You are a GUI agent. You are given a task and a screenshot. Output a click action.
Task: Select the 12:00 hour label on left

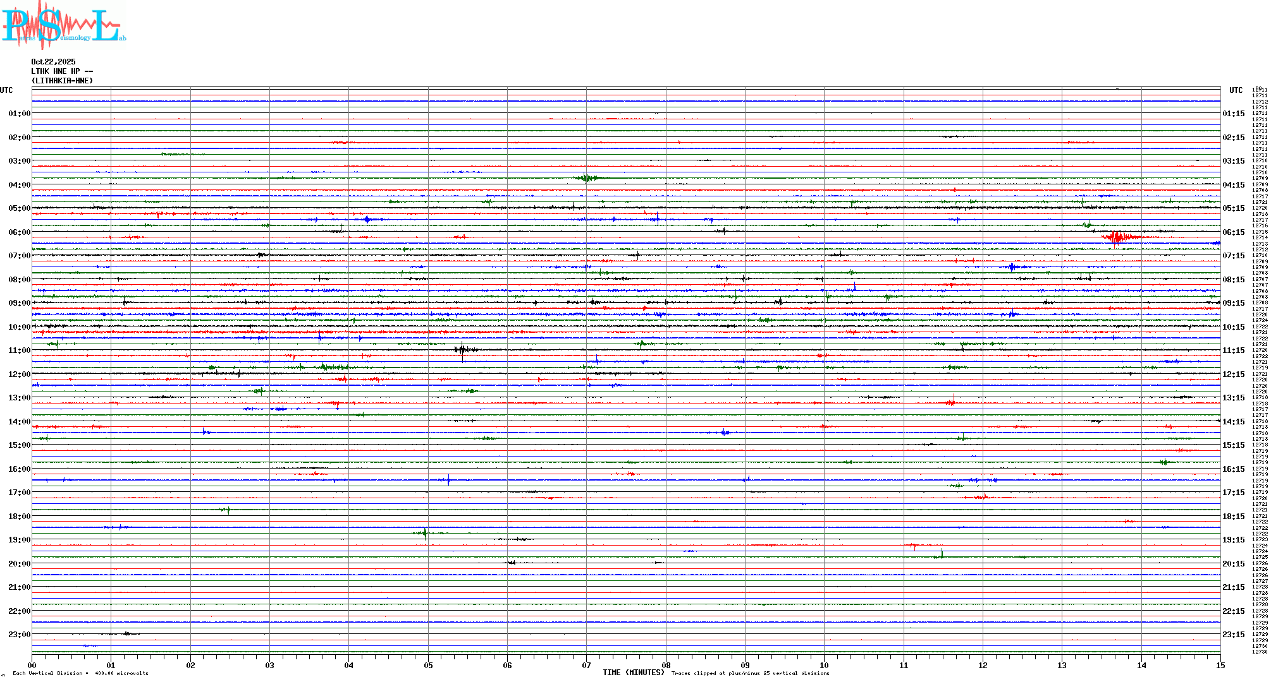19,374
